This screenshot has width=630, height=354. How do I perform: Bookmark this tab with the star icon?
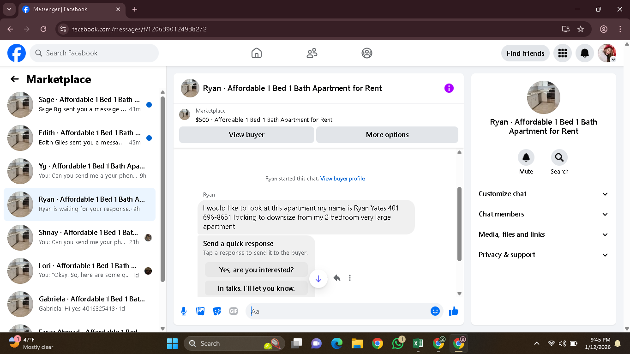[581, 29]
